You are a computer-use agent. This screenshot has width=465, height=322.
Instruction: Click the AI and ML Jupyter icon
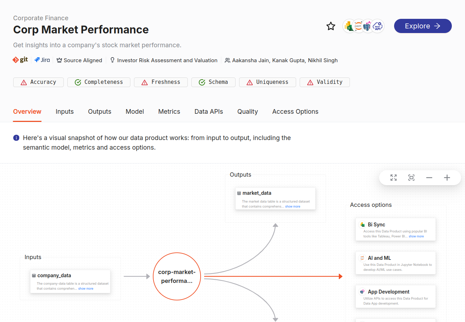point(362,258)
